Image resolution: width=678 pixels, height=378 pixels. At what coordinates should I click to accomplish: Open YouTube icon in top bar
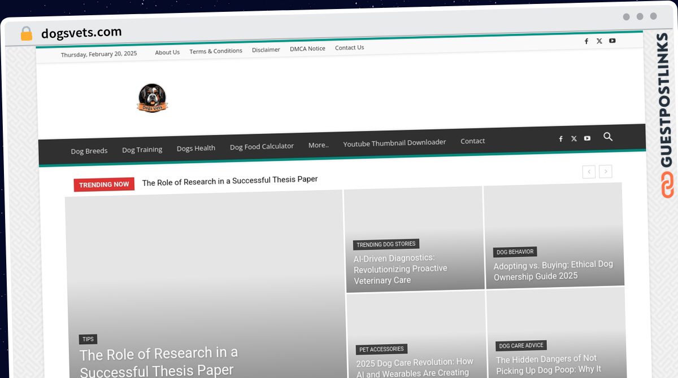click(x=612, y=41)
